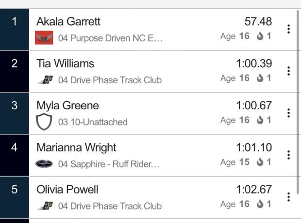Click the Purpose Driven red team logo
Image resolution: width=301 pixels, height=223 pixels.
44,38
